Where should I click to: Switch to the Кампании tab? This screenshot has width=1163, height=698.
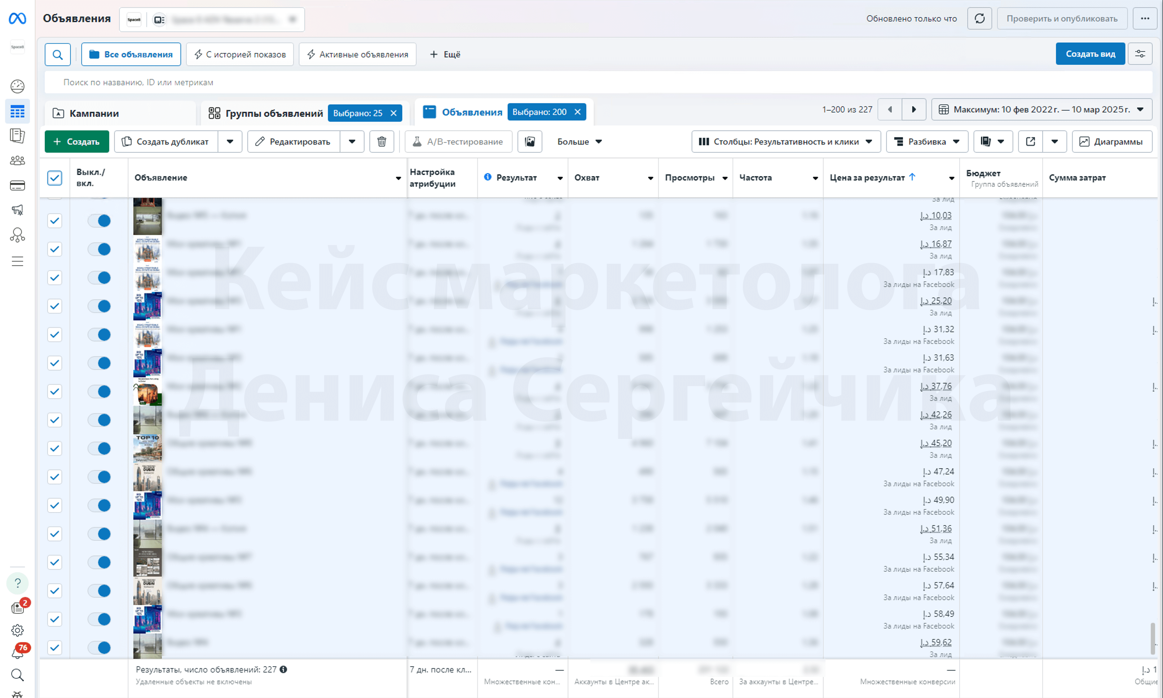click(x=120, y=113)
